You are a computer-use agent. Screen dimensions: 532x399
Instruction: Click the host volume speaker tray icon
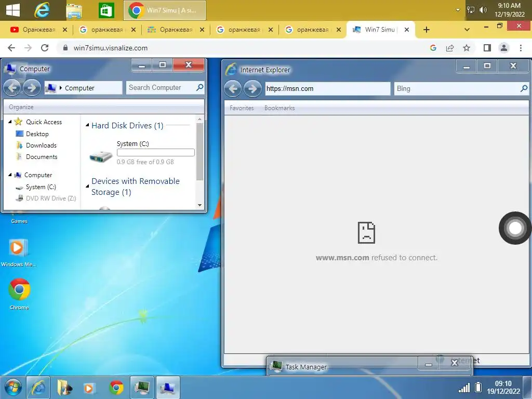tap(483, 10)
